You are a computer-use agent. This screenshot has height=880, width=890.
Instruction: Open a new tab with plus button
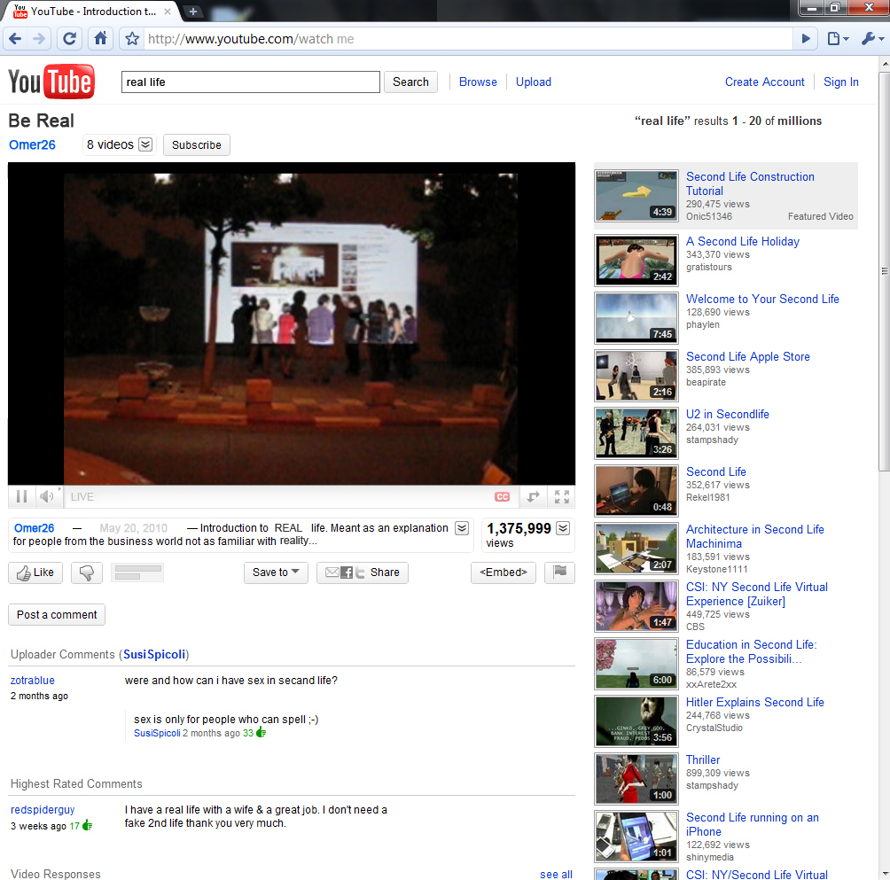point(193,12)
